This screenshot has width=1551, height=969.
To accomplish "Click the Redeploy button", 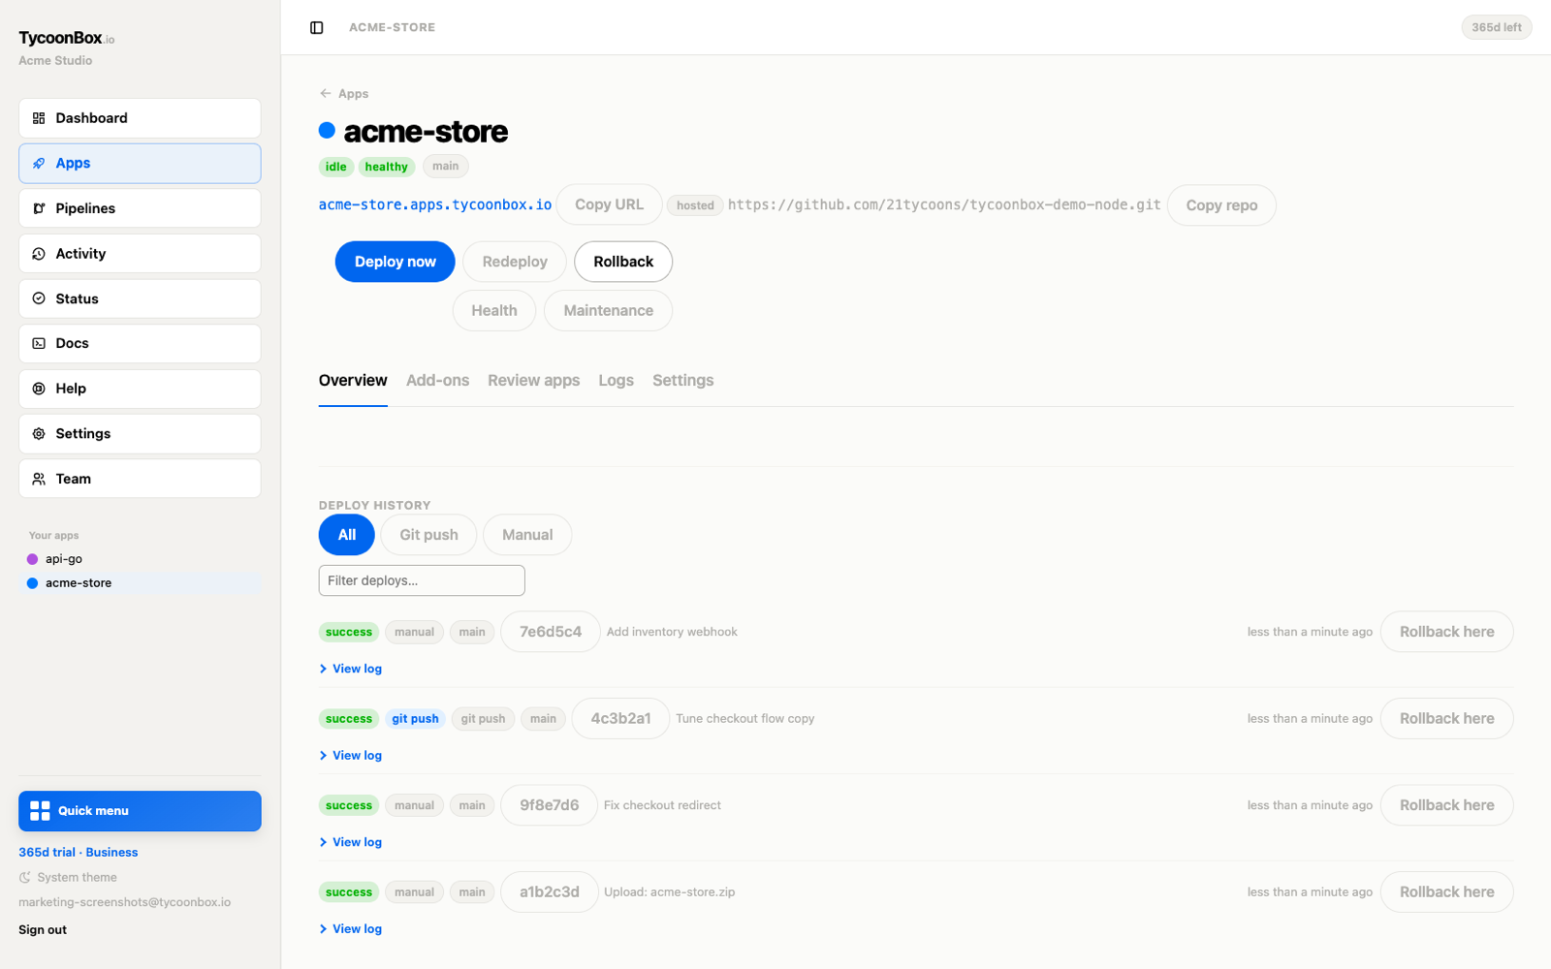I will 515,262.
